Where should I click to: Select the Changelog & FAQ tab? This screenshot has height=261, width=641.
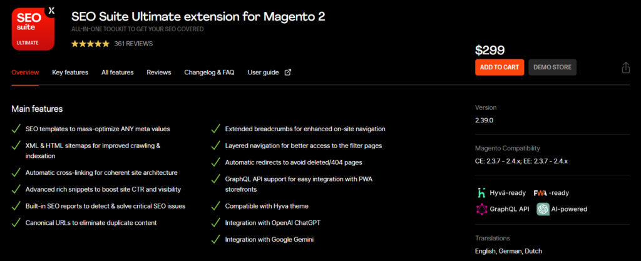point(209,72)
